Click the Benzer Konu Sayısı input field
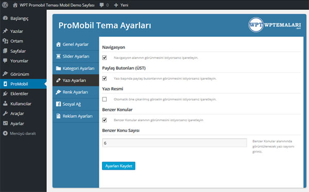 point(175,143)
